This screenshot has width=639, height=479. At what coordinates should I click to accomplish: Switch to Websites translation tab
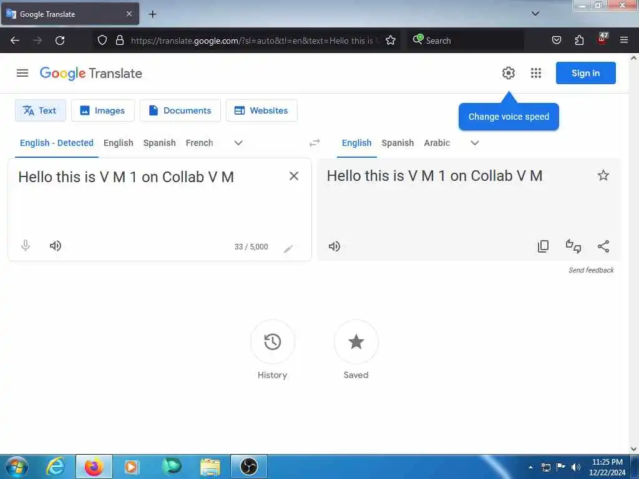(261, 110)
